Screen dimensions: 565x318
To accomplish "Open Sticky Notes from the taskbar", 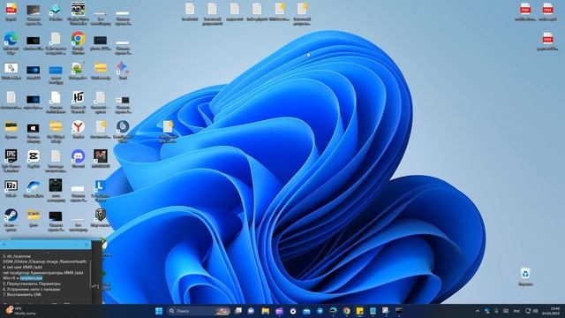I will (x=359, y=311).
